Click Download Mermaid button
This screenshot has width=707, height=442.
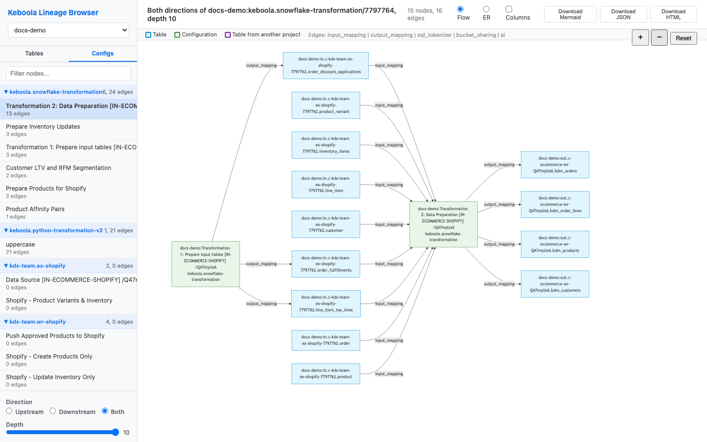point(570,14)
